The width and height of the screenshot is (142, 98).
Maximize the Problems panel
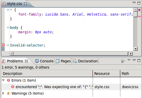click(139, 61)
